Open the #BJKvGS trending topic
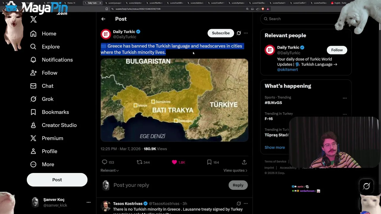Screen dimensions: 381x214 click(273, 103)
